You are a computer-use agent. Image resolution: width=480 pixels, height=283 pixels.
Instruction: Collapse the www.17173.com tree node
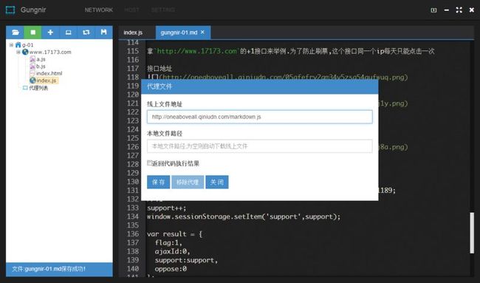coord(18,52)
